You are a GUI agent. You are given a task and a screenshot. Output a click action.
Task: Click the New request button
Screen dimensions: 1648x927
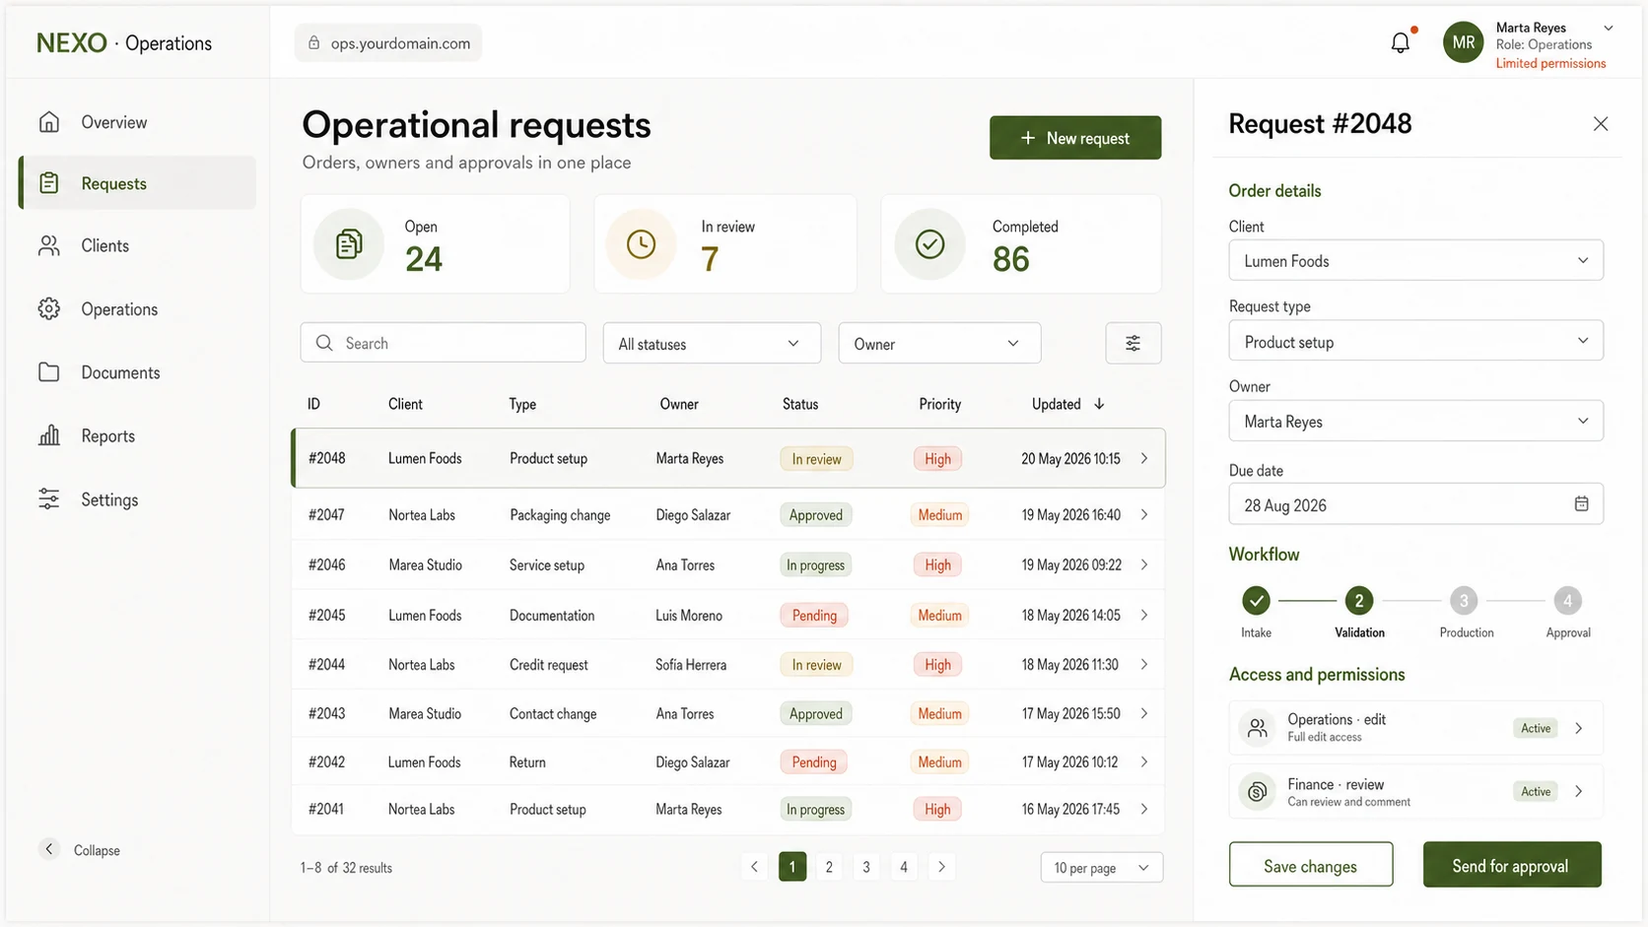[1075, 138]
